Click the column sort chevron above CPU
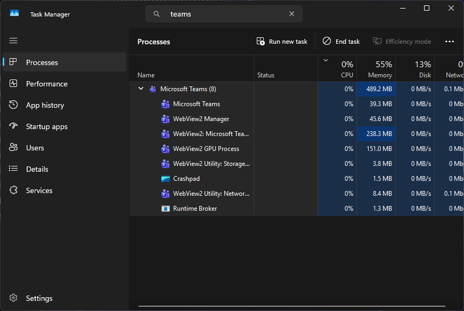This screenshot has width=464, height=311. coord(325,60)
